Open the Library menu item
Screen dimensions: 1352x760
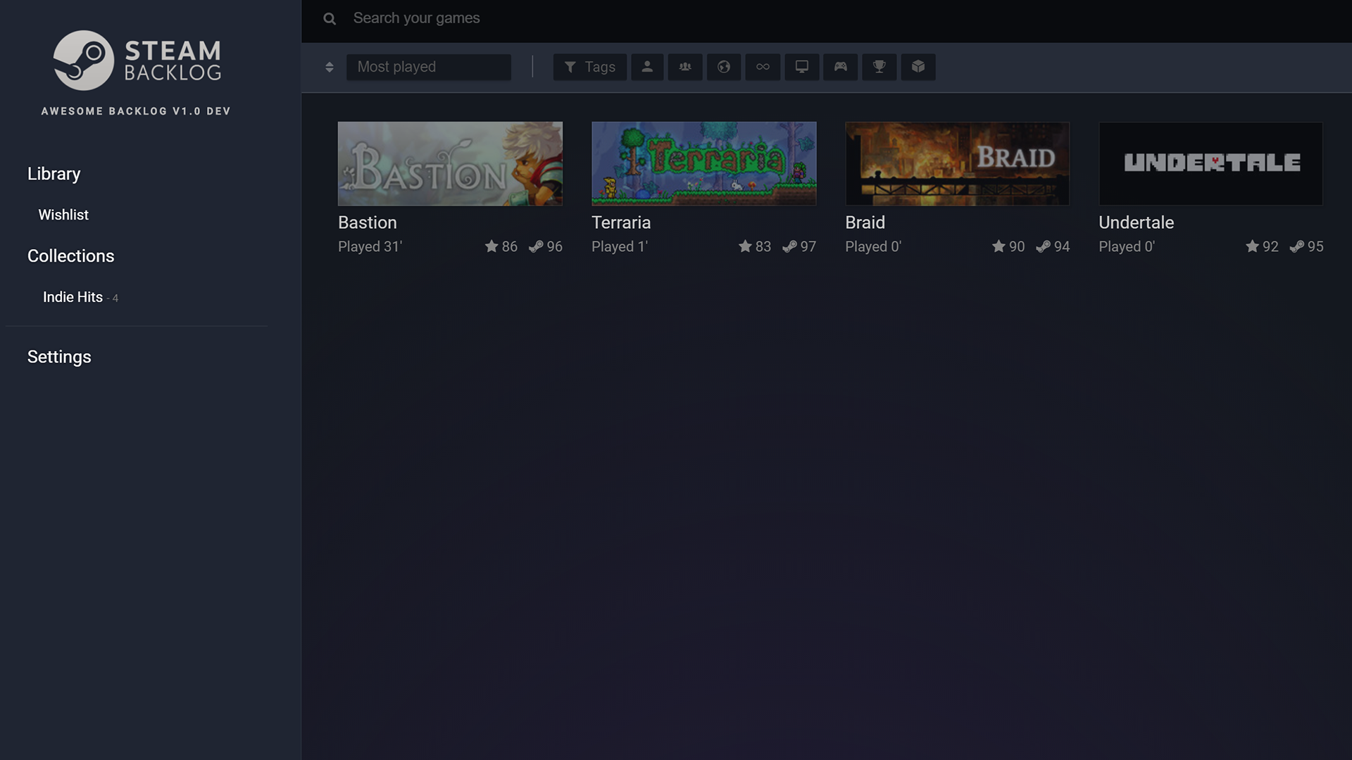click(x=54, y=174)
